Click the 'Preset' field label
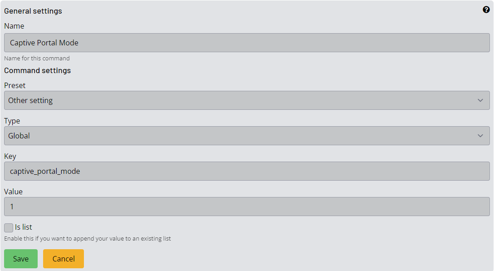Viewport: 494px width, 271px height. pos(15,85)
